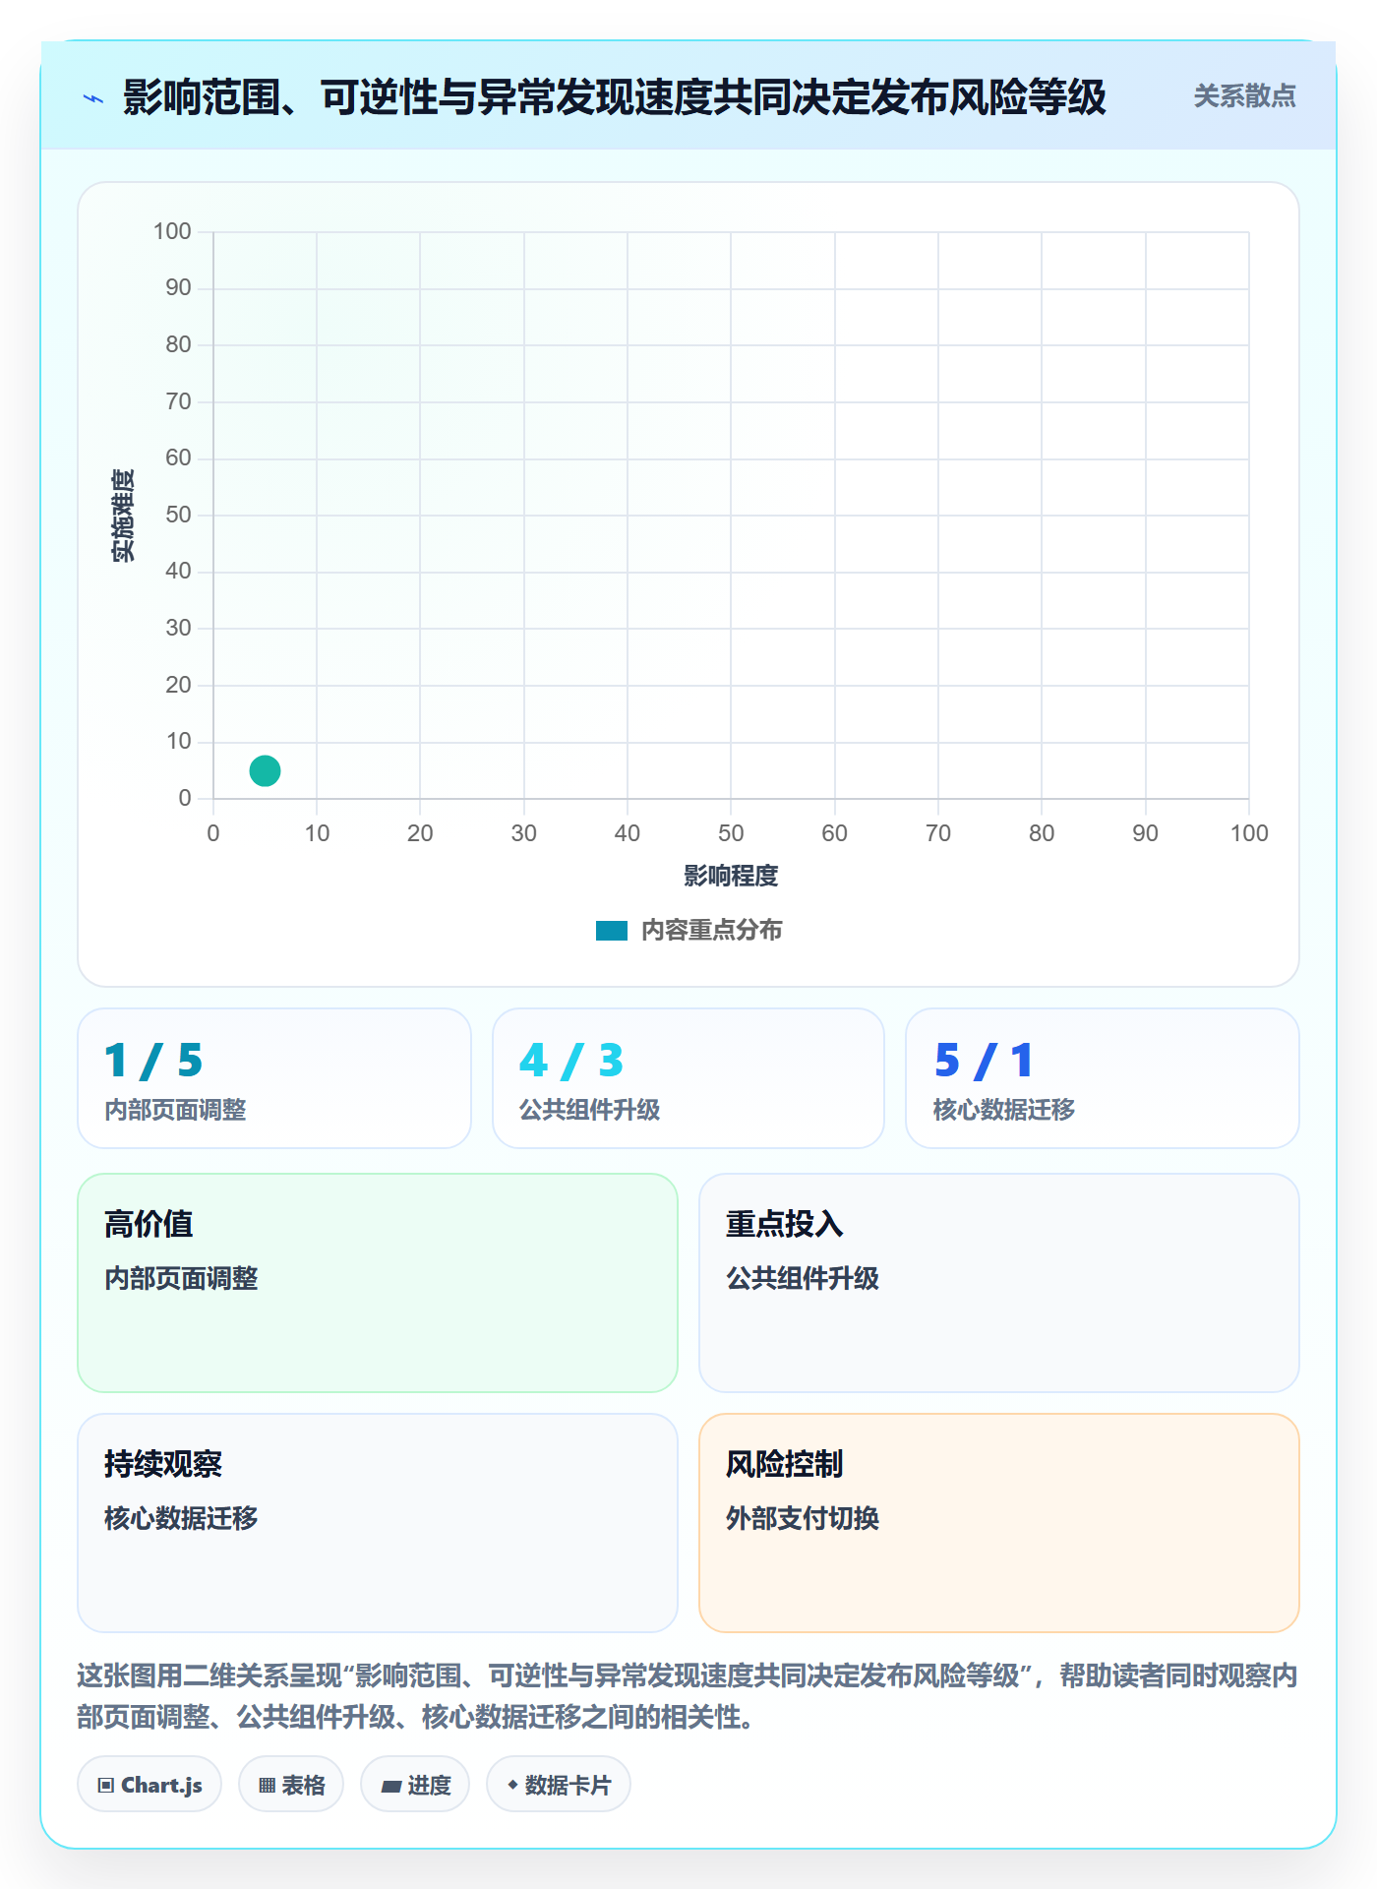Open the 重点投入 quadrant card
Image resolution: width=1377 pixels, height=1889 pixels.
999,1283
